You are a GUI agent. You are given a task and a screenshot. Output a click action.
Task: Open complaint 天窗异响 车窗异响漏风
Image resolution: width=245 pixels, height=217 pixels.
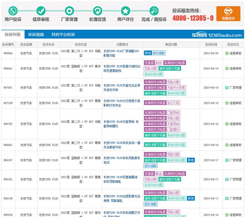click(121, 124)
